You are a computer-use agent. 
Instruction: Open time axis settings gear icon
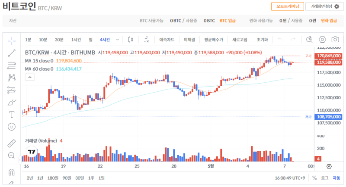329,166
